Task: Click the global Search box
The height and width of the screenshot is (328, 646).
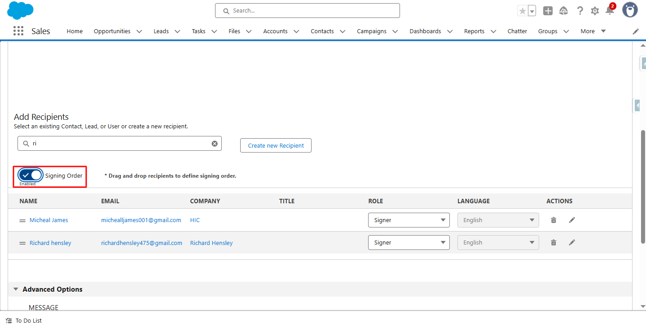Action: click(308, 11)
